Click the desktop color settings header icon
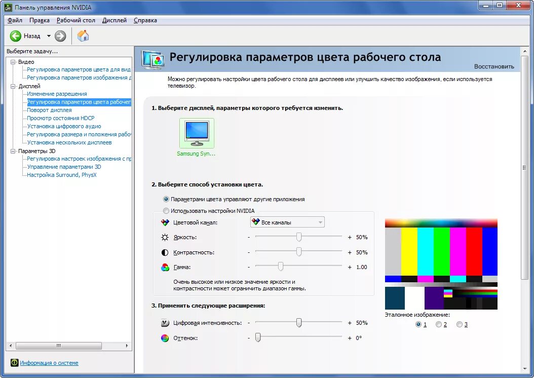Screen dimensions: 534x378 coord(153,60)
